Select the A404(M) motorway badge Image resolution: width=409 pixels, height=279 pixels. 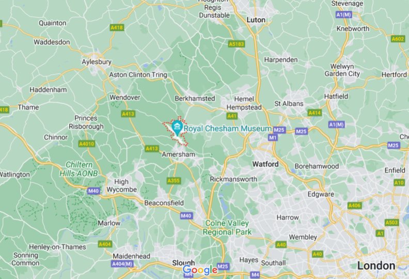(x=122, y=263)
